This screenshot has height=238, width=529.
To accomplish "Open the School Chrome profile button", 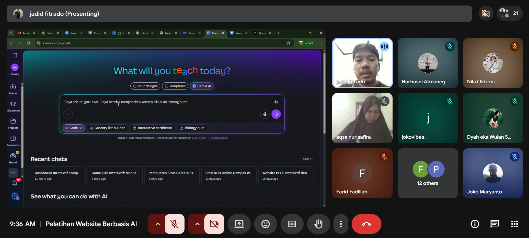I will tap(306, 43).
